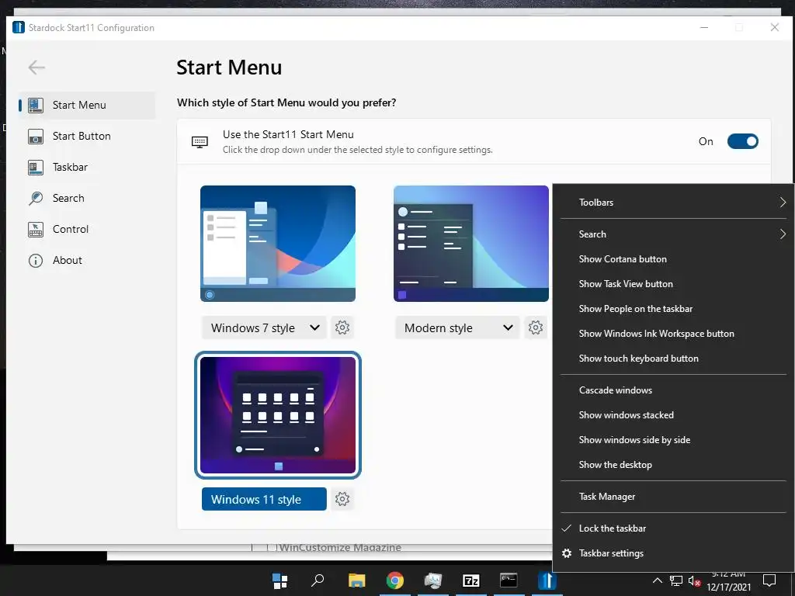Expand the Search submenu in context menu
Image resolution: width=795 pixels, height=596 pixels.
[673, 234]
